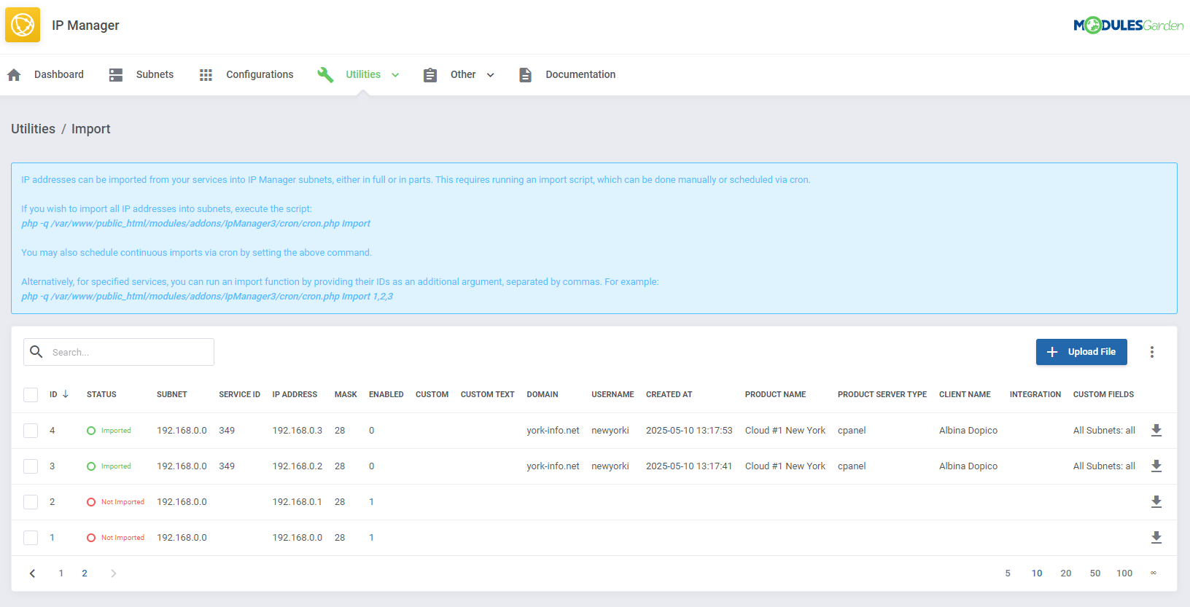Go to page 2 of results
The width and height of the screenshot is (1190, 607).
click(85, 573)
